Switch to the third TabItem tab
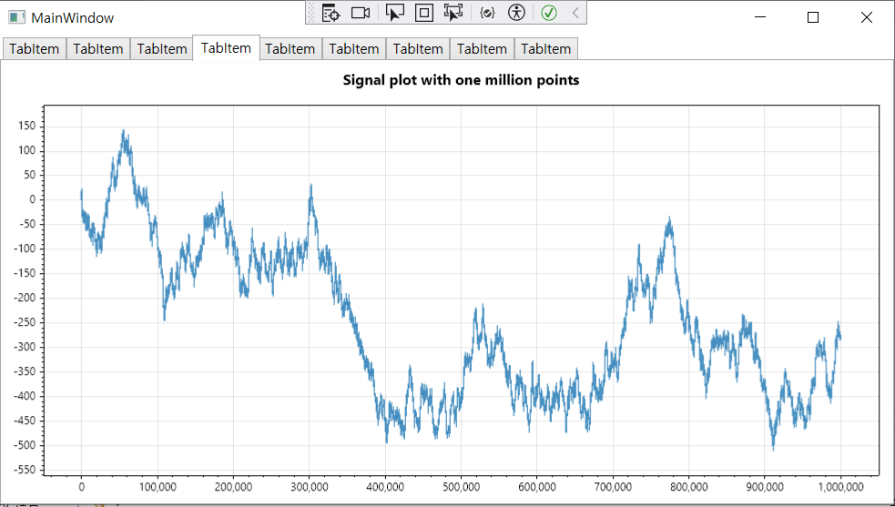 point(162,49)
